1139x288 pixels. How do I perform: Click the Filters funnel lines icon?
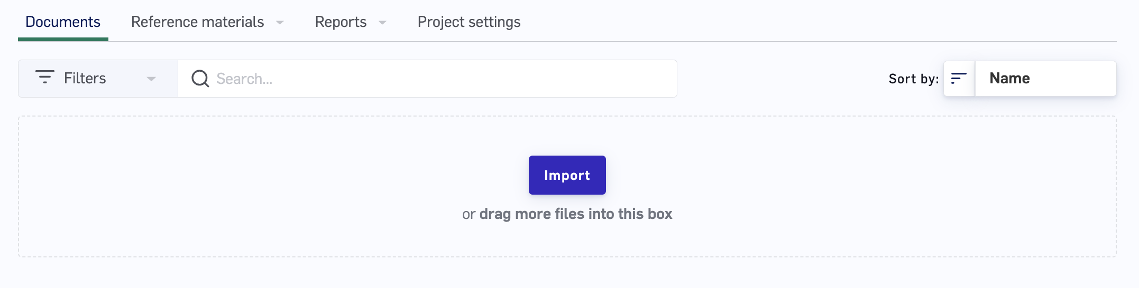tap(45, 77)
